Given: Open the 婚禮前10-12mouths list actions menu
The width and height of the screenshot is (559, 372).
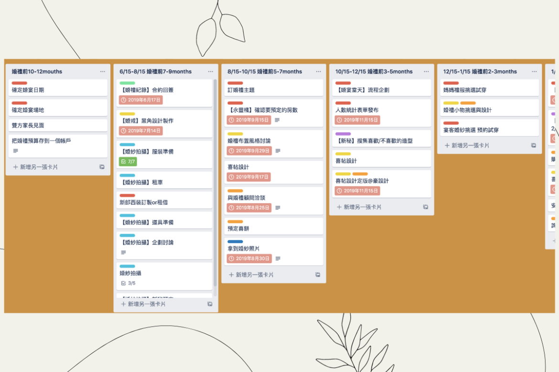Looking at the screenshot, I should pyautogui.click(x=102, y=72).
